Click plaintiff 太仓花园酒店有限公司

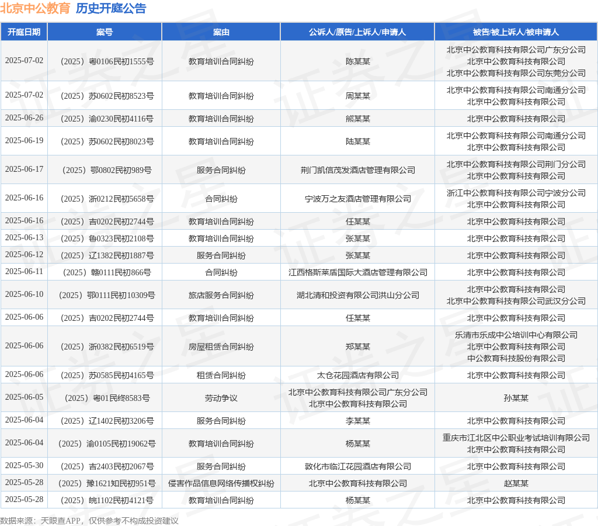tap(358, 375)
